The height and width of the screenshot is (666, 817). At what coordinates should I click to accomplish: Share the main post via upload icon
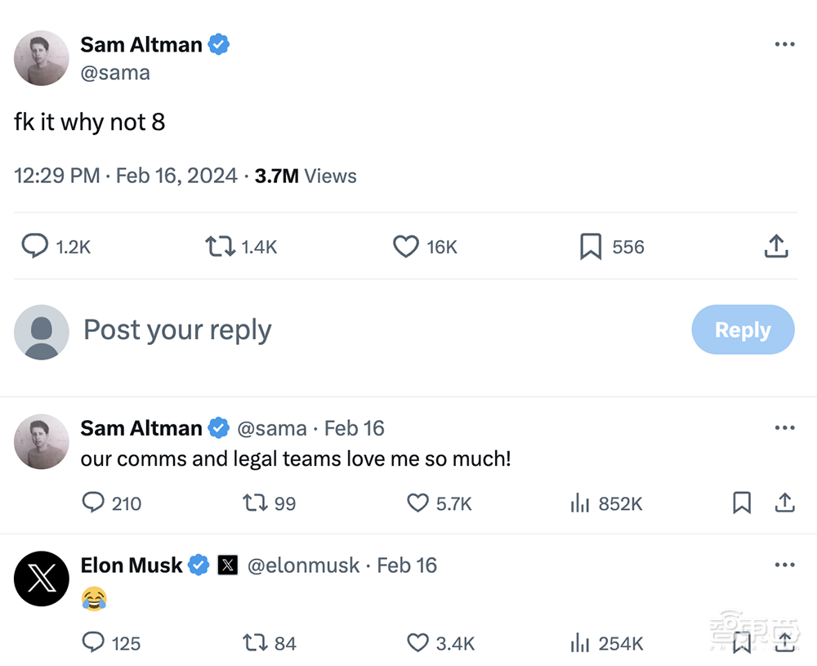(775, 246)
